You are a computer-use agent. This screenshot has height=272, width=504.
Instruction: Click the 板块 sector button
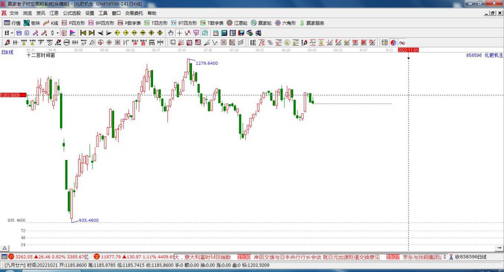click(x=32, y=23)
